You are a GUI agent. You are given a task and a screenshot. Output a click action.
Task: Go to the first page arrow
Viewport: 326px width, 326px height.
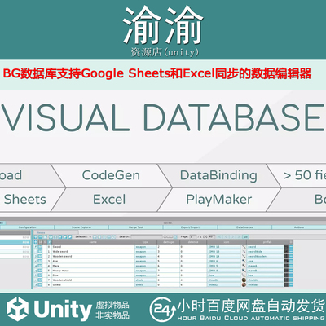point(220,237)
